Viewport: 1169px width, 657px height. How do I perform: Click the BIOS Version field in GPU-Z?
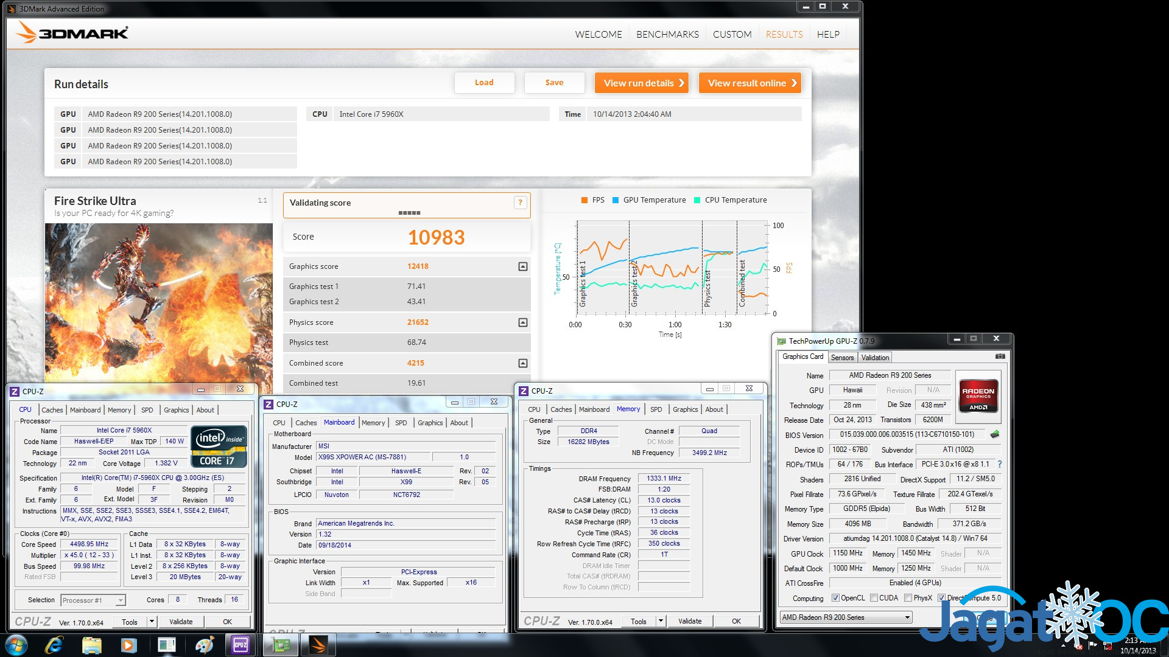[x=907, y=434]
